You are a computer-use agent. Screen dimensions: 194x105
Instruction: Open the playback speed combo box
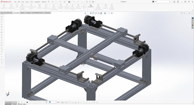(x=53, y=102)
